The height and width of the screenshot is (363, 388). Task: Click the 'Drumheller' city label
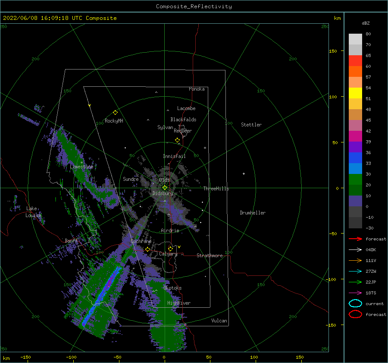(x=253, y=213)
